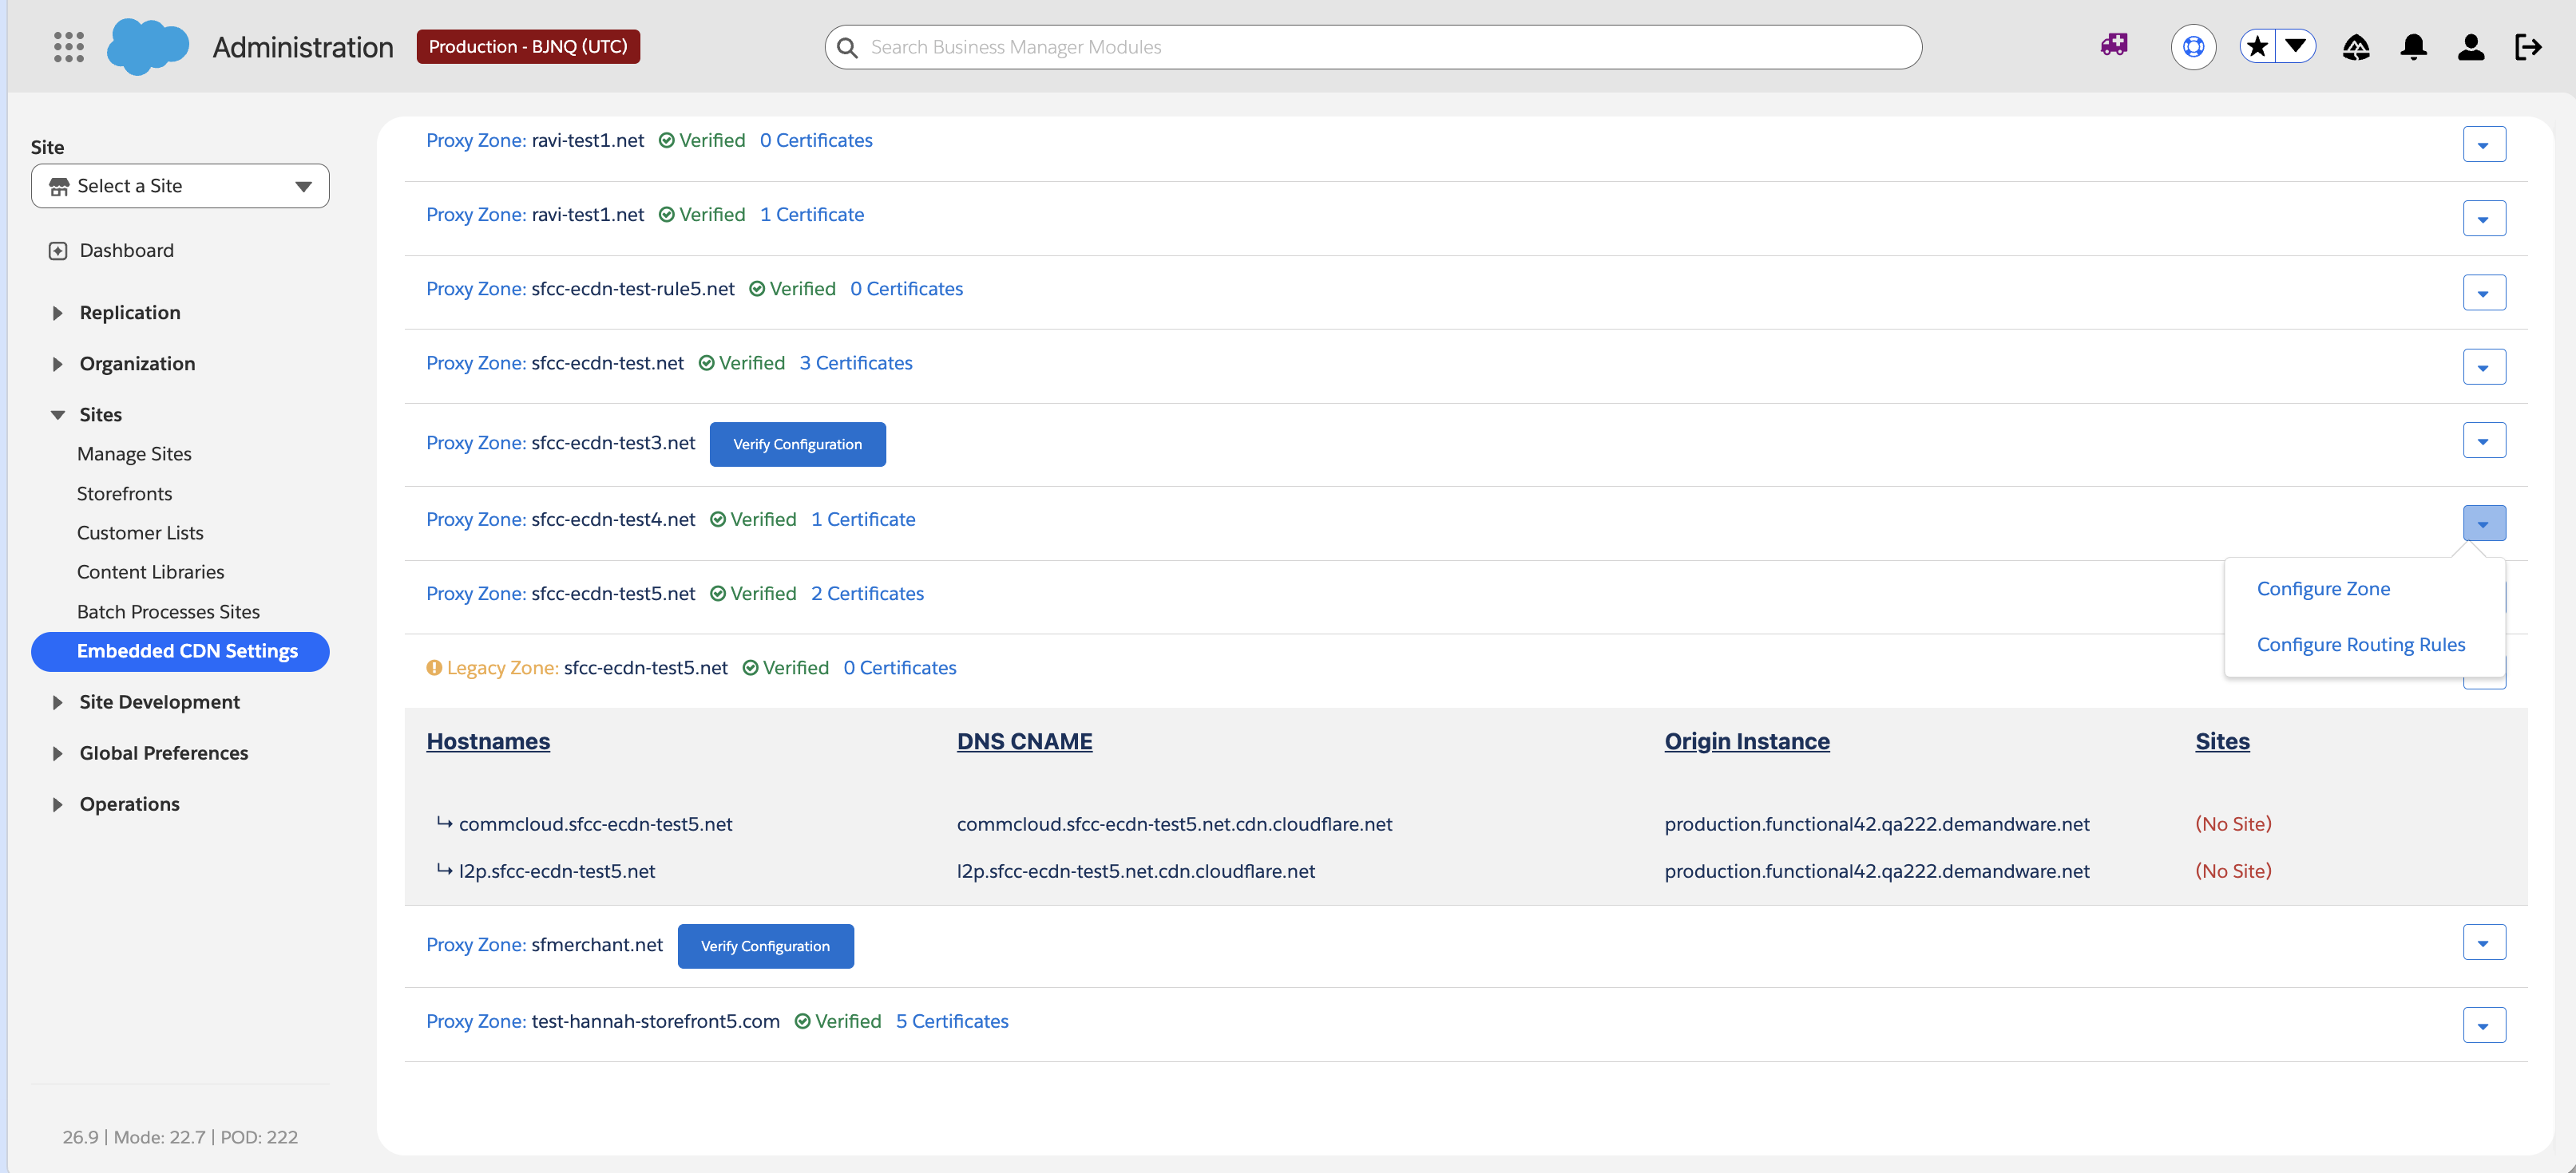Open 1 Certificate link for sfcc-ecdn-test4.net
Image resolution: width=2576 pixels, height=1173 pixels.
[863, 519]
